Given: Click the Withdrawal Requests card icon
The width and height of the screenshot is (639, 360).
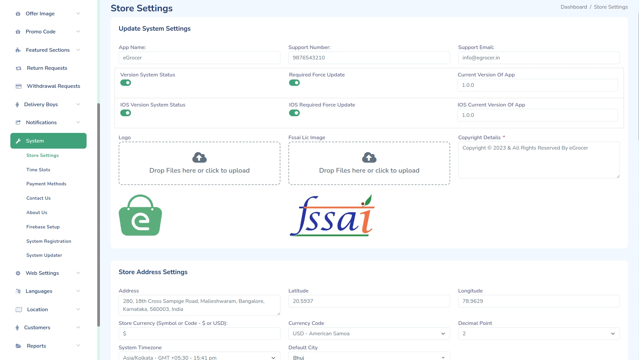Looking at the screenshot, I should (x=19, y=86).
